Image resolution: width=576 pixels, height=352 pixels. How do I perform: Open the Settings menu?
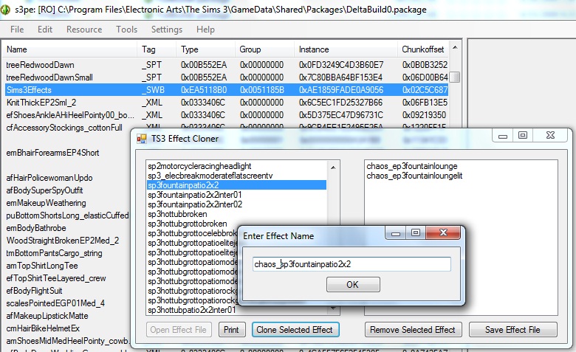[167, 30]
